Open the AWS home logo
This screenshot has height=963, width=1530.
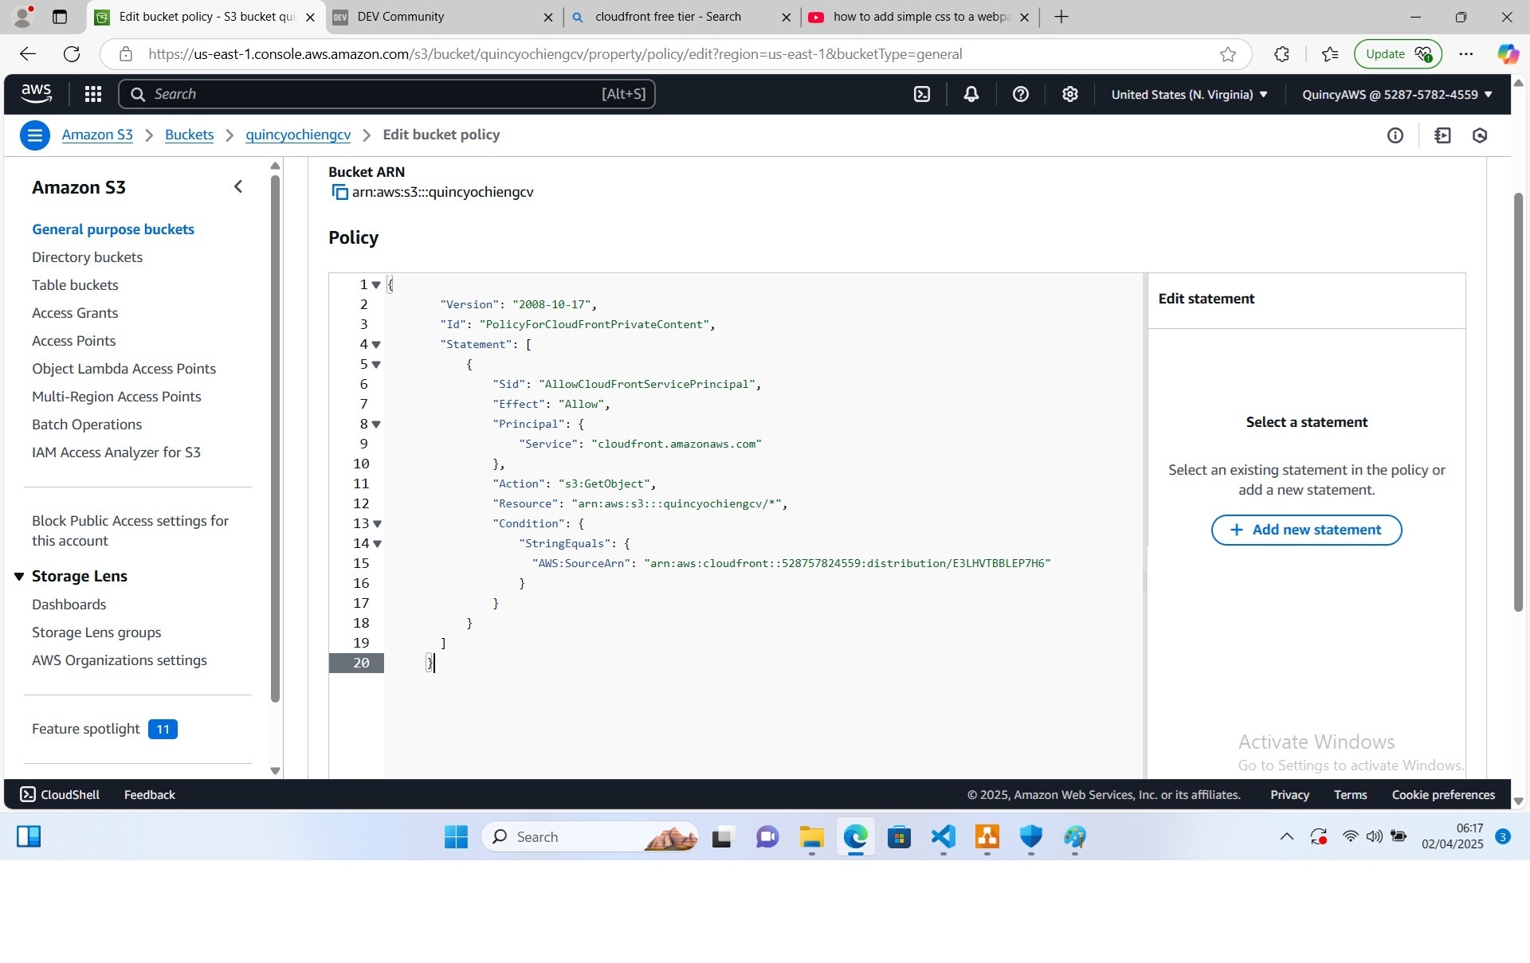(x=36, y=94)
